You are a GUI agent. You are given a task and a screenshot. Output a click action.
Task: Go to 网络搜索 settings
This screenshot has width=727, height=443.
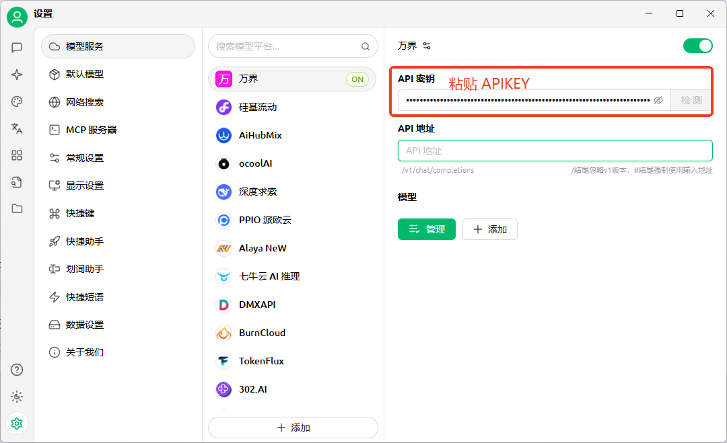(118, 102)
